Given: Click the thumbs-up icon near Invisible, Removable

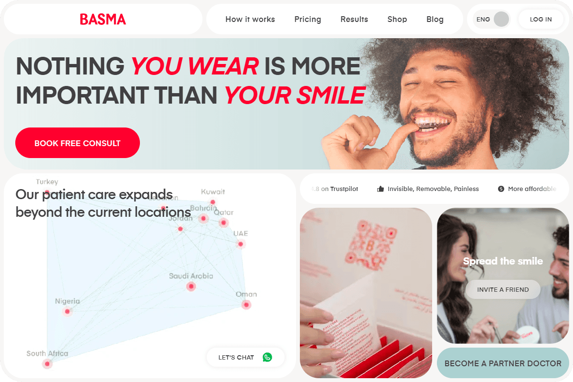Looking at the screenshot, I should tap(381, 189).
